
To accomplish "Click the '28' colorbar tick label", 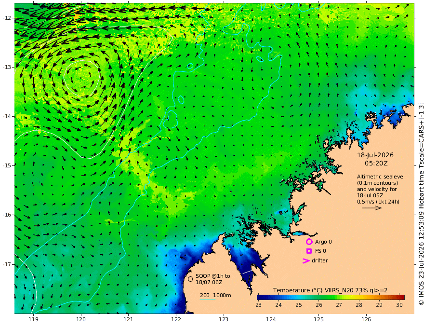I will 359,305.
